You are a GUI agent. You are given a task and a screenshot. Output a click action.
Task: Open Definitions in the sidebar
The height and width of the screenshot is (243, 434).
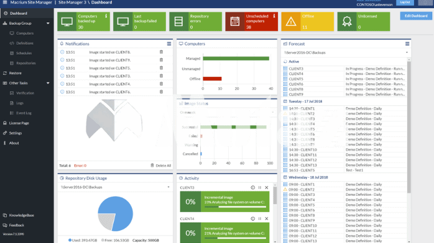(x=24, y=43)
